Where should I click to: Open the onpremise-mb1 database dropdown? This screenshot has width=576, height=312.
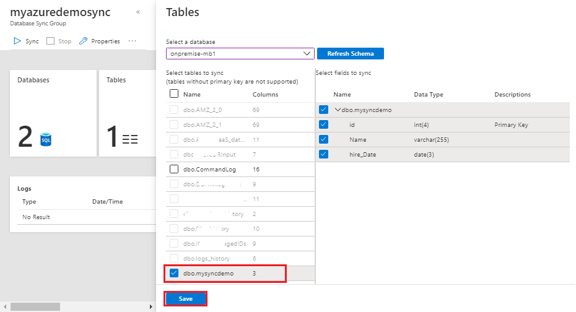tap(240, 53)
